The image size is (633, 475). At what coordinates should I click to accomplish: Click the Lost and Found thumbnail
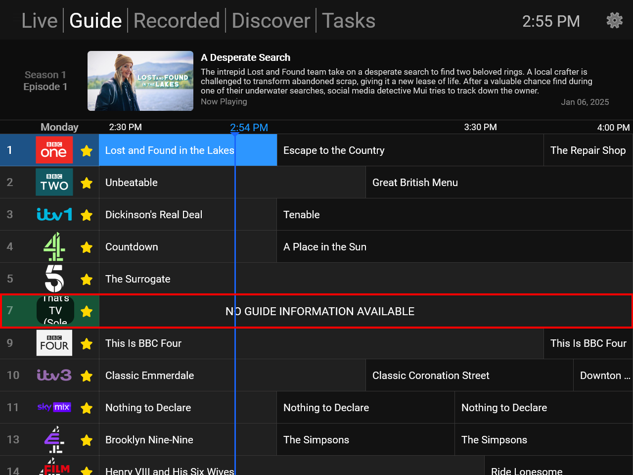(x=140, y=81)
